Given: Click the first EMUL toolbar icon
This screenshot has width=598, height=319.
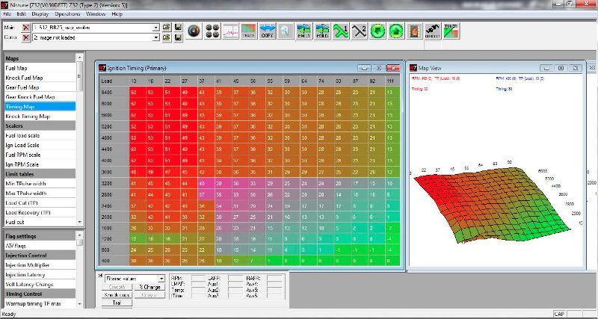Looking at the screenshot, I should pyautogui.click(x=304, y=31).
